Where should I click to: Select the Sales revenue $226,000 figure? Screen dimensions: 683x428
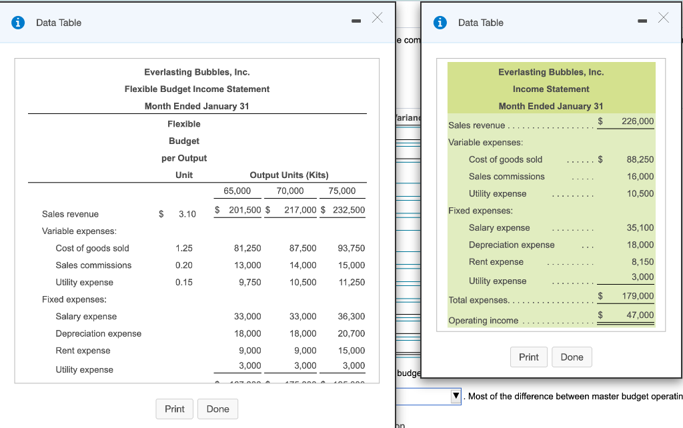click(x=639, y=121)
